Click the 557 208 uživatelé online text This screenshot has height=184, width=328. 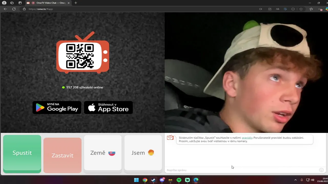tap(85, 87)
